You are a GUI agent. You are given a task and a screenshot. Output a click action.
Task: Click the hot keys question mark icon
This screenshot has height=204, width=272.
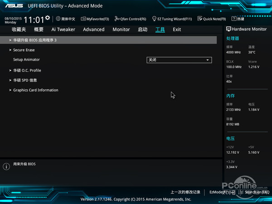tap(234, 19)
